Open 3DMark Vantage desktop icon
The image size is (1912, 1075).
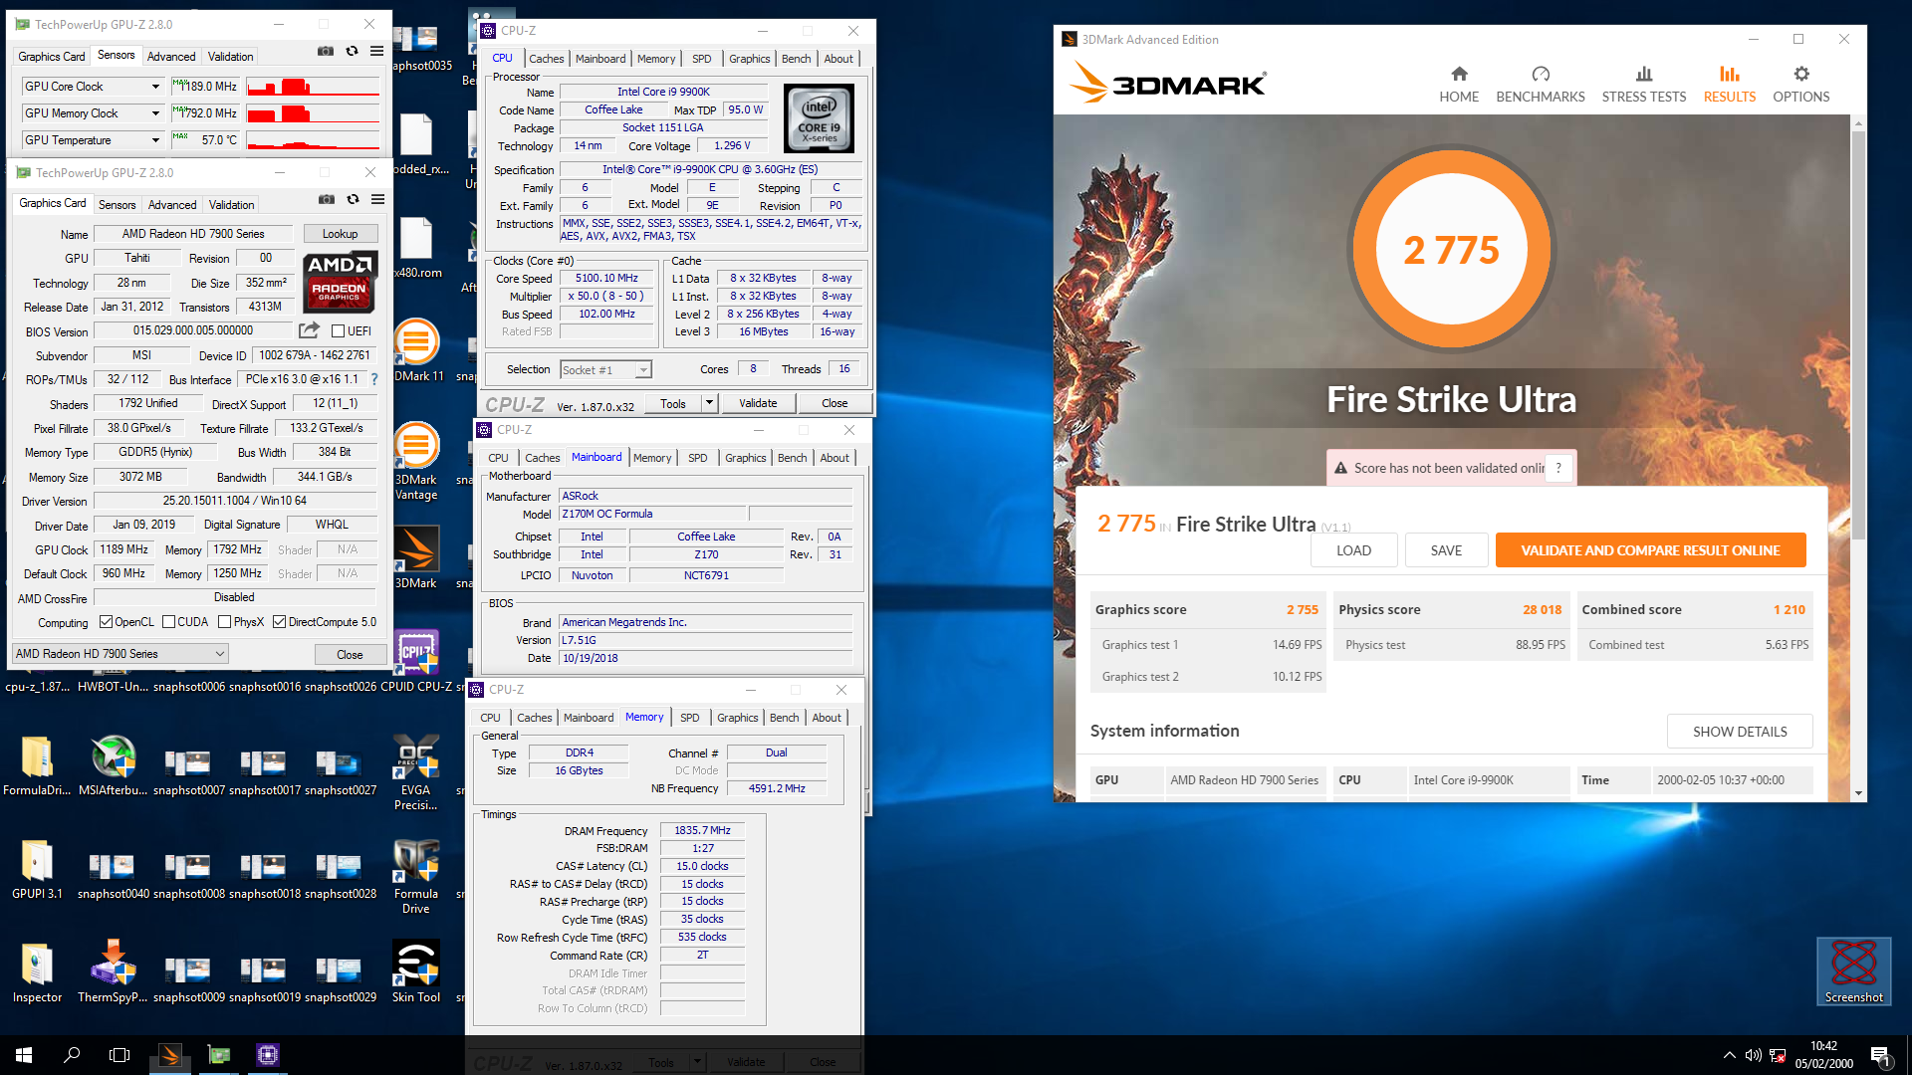(x=416, y=461)
